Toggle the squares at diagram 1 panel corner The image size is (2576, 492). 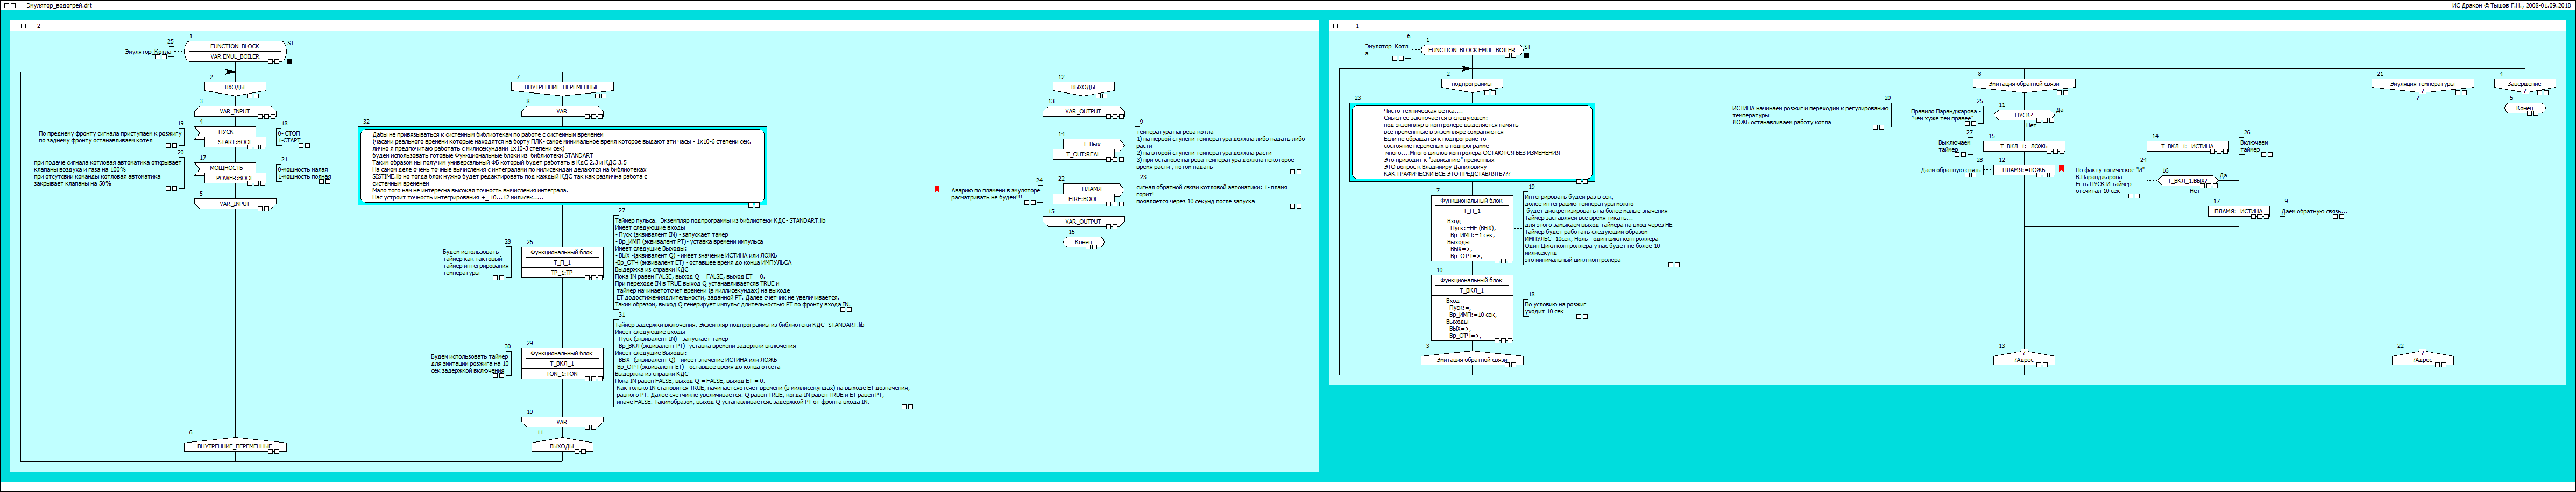pyautogui.click(x=1339, y=26)
